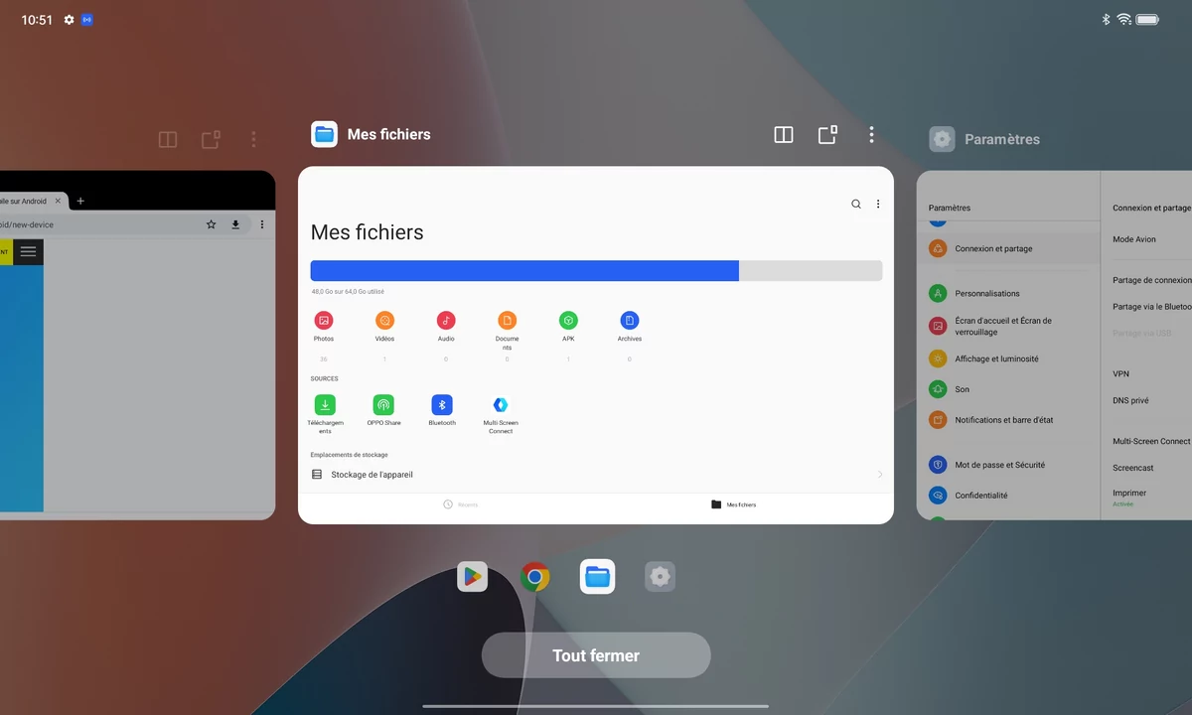Viewport: 1192px width, 715px height.
Task: Tap Bluetooth icon in status bar
Action: tap(1106, 20)
